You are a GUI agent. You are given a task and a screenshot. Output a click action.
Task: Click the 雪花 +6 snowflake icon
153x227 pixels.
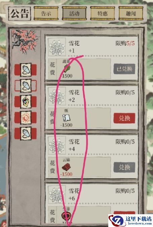(x=57, y=194)
